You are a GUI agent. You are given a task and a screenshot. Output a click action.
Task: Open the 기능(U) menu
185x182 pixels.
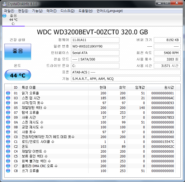(x=37, y=11)
